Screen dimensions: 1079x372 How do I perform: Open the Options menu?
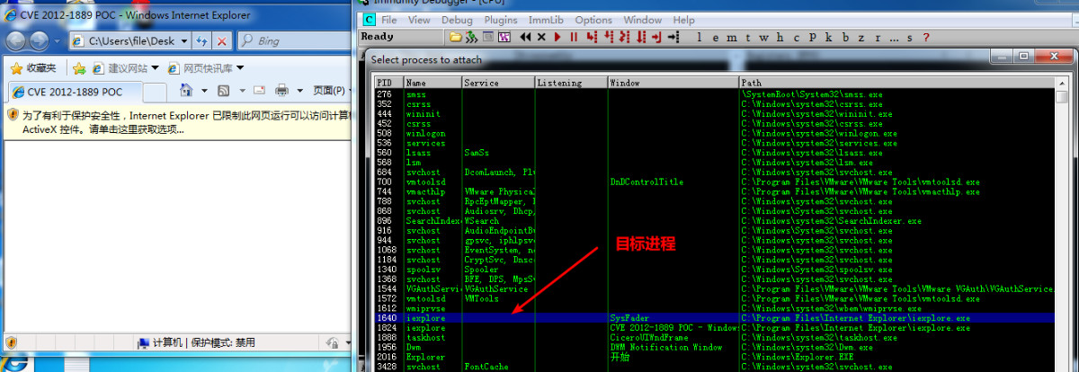tap(593, 20)
